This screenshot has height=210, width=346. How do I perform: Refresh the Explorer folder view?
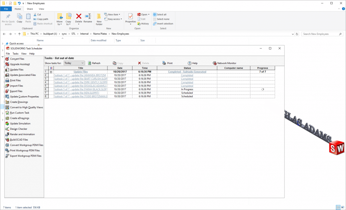pos(297,34)
